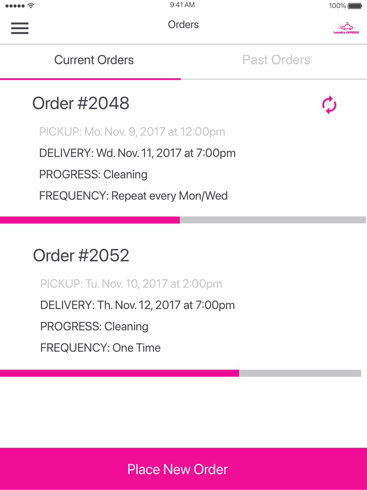Image resolution: width=367 pixels, height=490 pixels.
Task: Tap the Wi-Fi status icon
Action: tap(31, 6)
